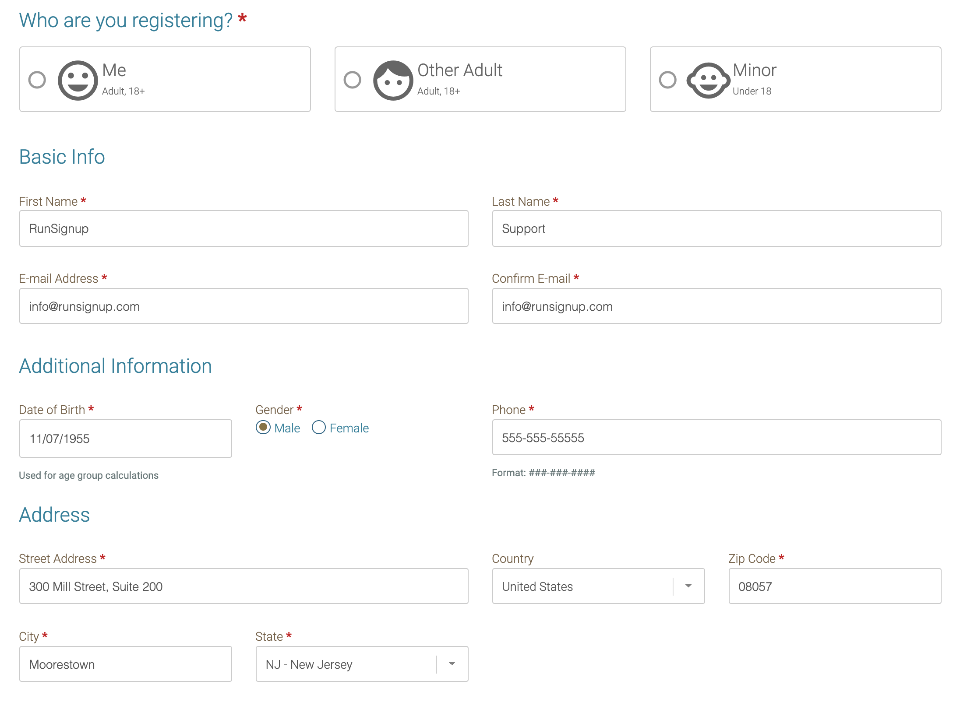Select Female as the gender
This screenshot has height=702, width=967.
tap(318, 428)
